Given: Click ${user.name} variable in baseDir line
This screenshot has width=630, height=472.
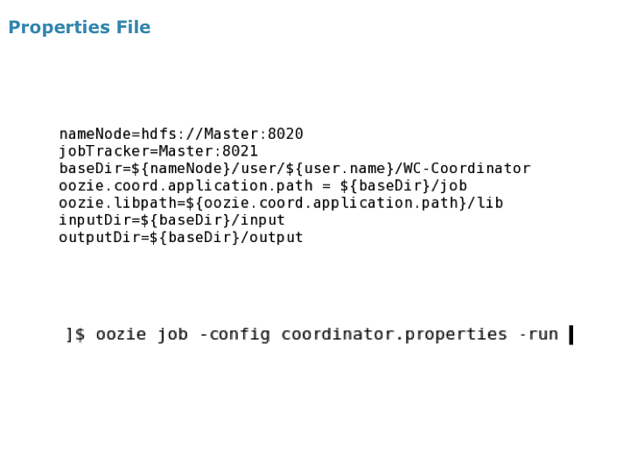Looking at the screenshot, I should point(339,168).
